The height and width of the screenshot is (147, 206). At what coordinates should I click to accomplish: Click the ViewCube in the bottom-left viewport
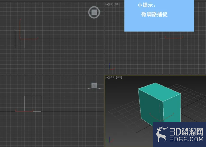pos(94,85)
